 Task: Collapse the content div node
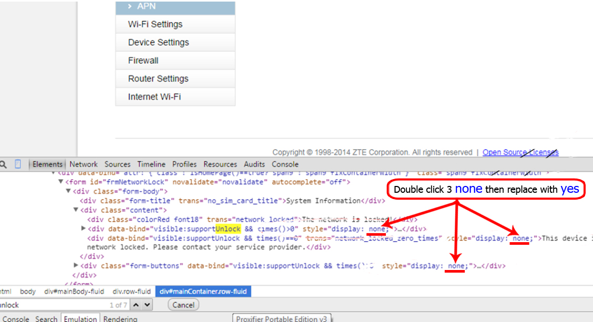(76, 210)
